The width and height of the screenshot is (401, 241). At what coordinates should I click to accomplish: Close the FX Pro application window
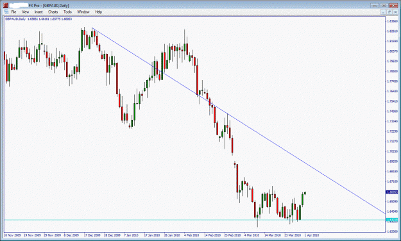tap(393, 5)
